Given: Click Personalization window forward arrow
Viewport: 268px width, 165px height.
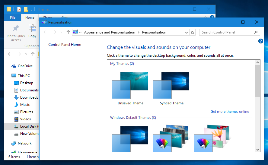Looking at the screenshot, I should 54,32.
